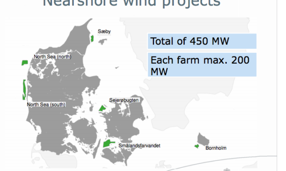
Task: Click the Bornholm label
Action: pos(216,148)
